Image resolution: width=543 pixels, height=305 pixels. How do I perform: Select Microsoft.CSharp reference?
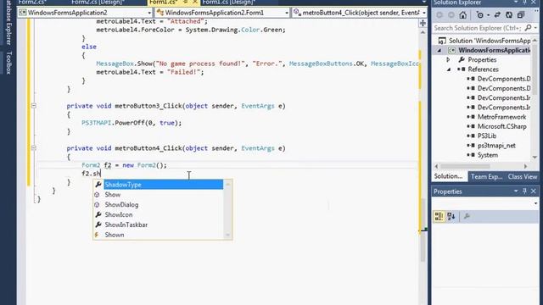tap(501, 126)
